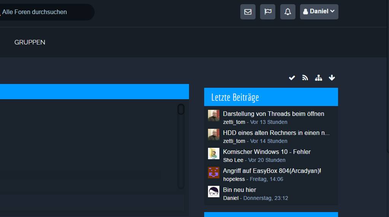This screenshot has width=389, height=217.
Task: Click Sho Lee's avatar thumbnail
Action: point(214,154)
